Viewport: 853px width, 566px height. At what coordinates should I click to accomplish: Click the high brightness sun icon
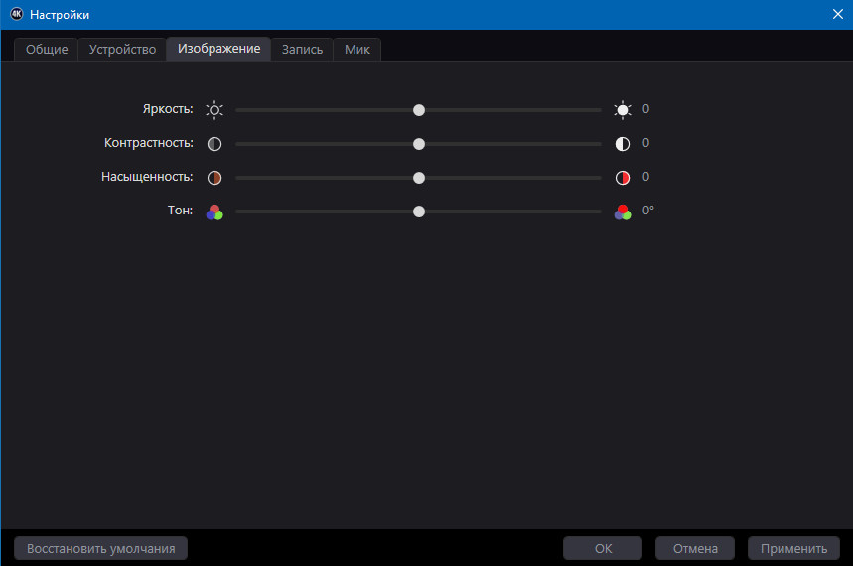coord(623,110)
